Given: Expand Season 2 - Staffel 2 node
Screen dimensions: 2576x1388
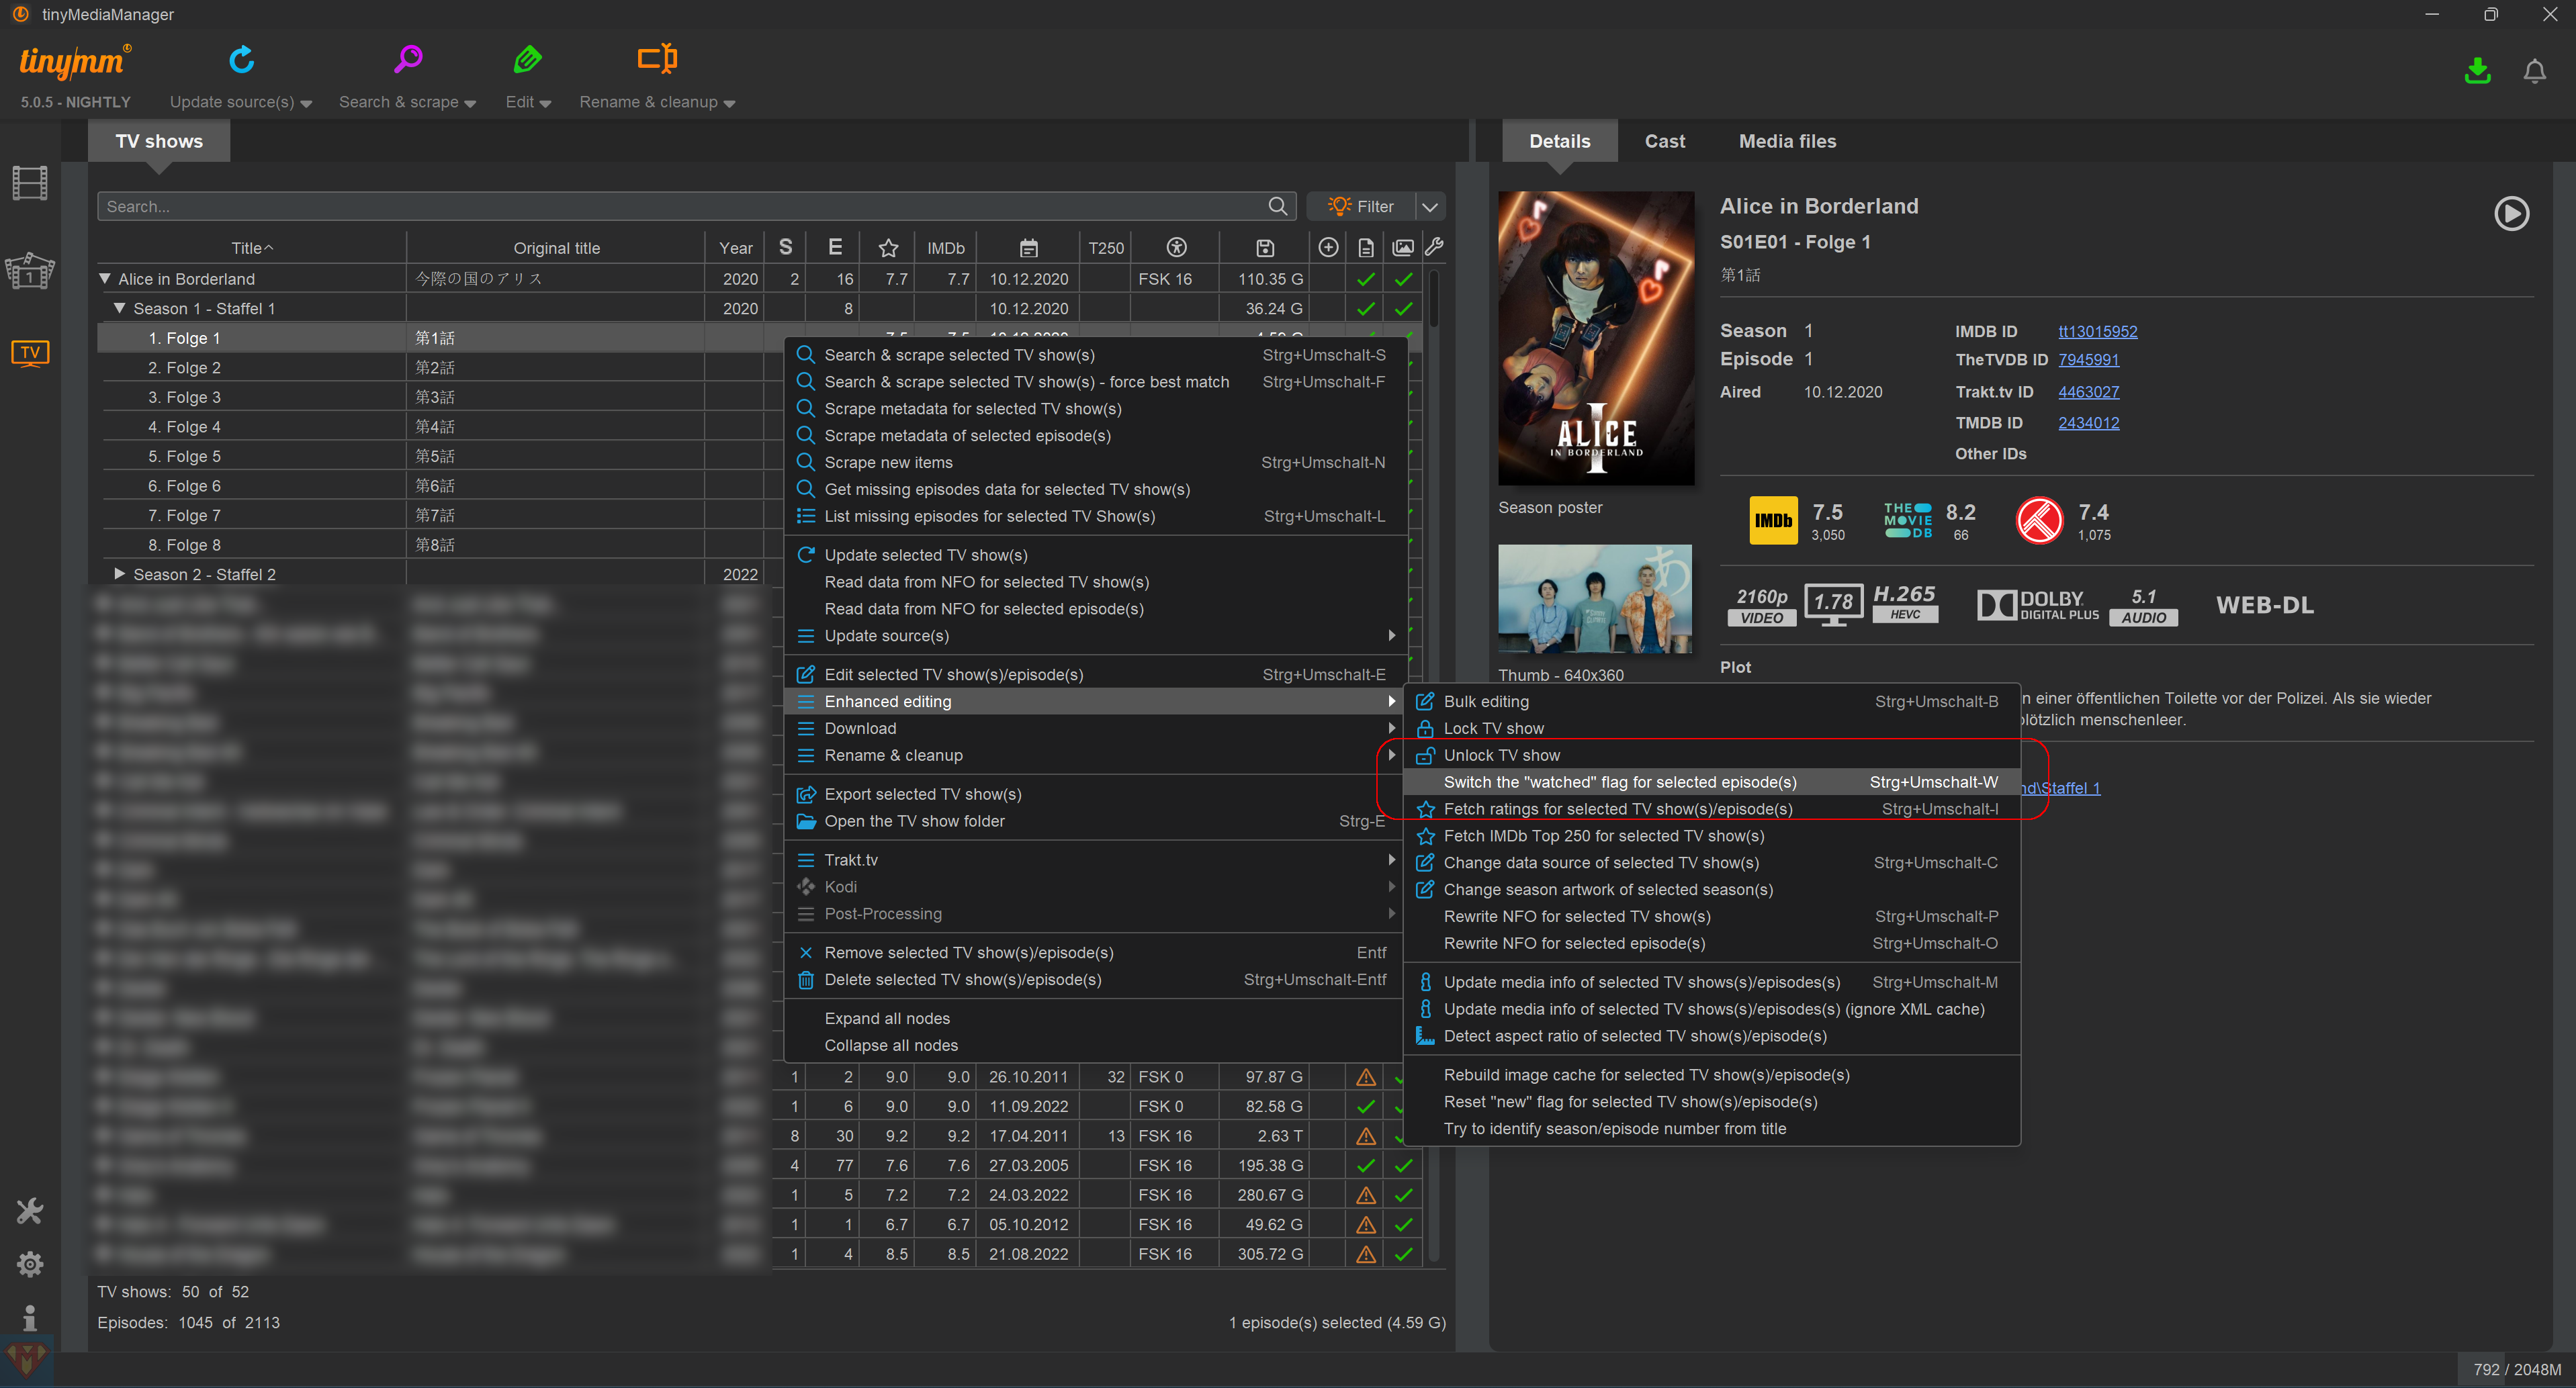Looking at the screenshot, I should [120, 574].
